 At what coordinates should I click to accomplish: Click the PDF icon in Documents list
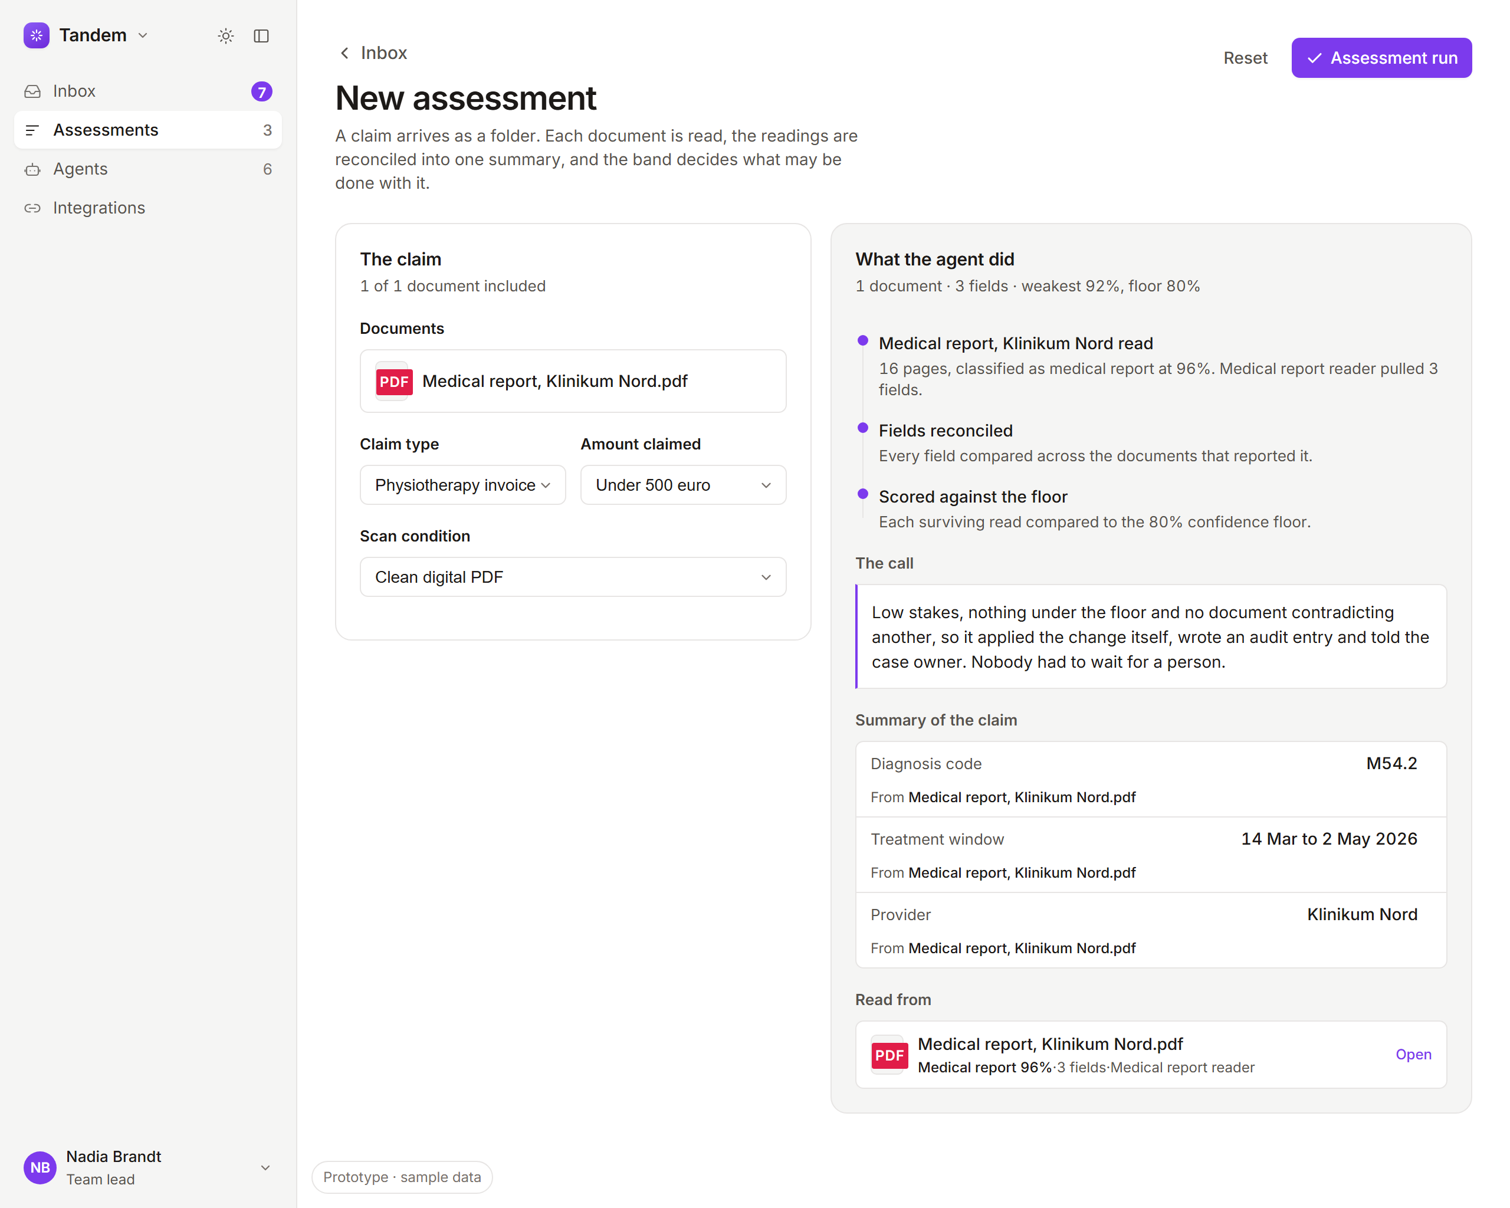tap(393, 382)
